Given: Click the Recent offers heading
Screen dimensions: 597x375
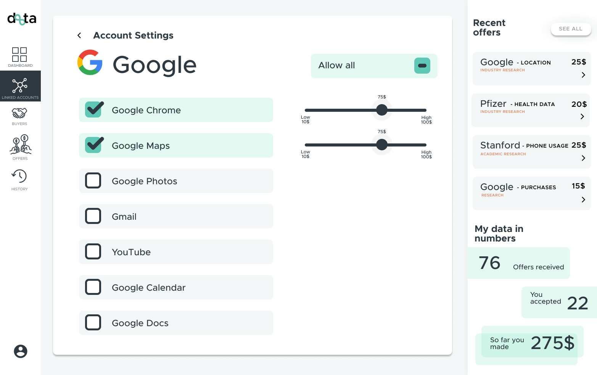Looking at the screenshot, I should point(489,27).
